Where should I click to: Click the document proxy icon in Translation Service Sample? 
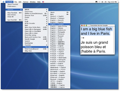(x=89, y=25)
